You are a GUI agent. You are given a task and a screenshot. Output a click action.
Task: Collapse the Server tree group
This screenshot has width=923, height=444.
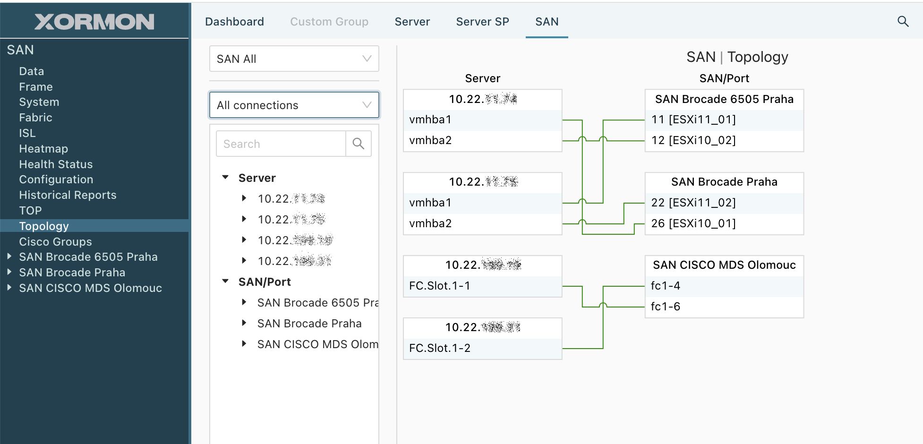point(226,178)
